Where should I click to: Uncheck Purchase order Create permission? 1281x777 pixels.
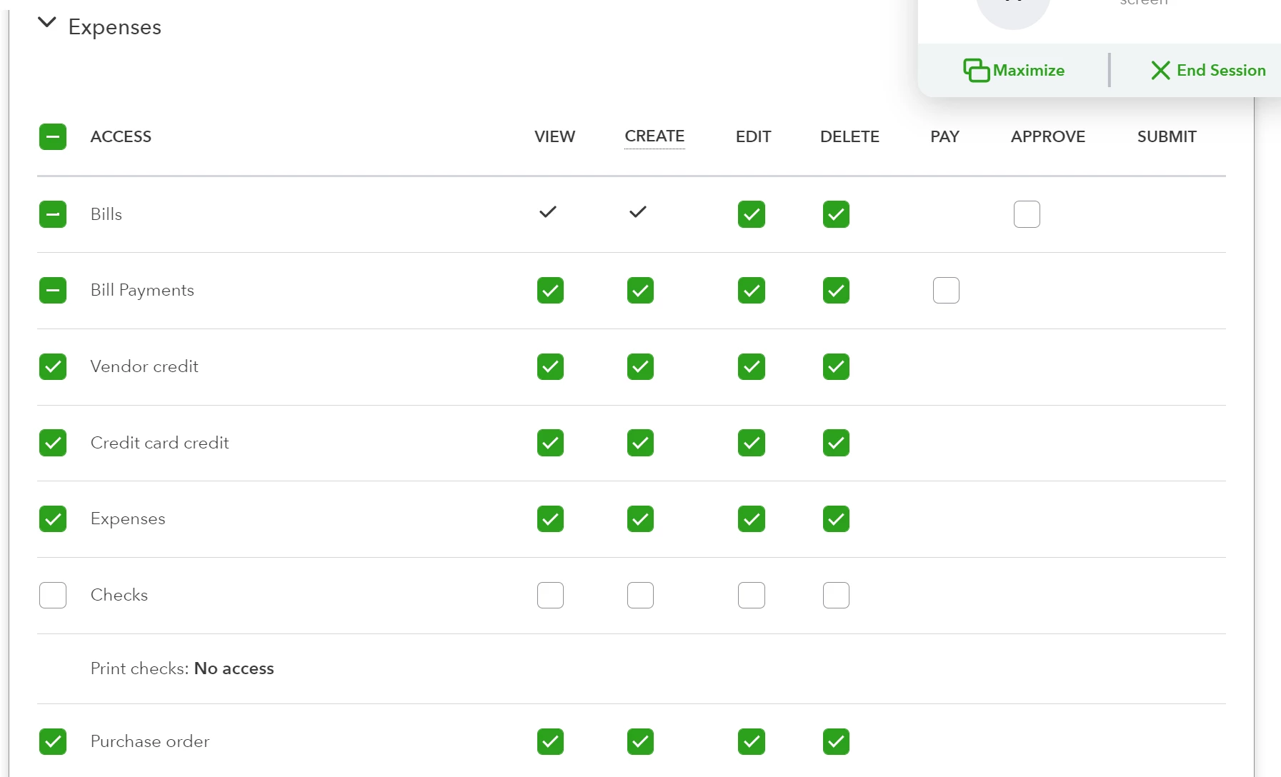coord(640,742)
